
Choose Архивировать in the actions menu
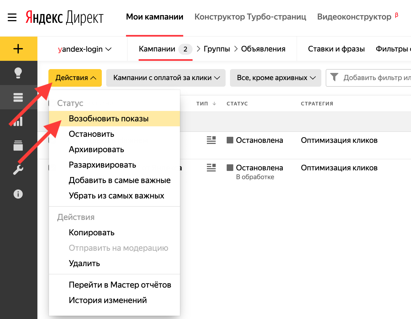[x=114, y=149]
